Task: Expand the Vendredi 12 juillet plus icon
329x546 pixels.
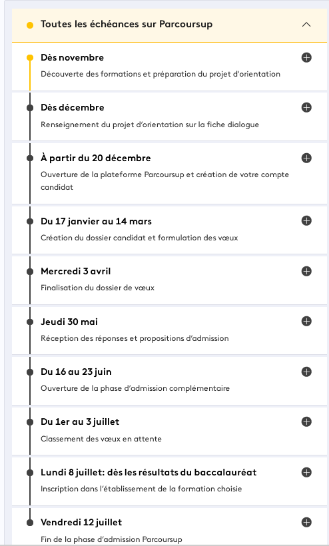Action: click(306, 522)
